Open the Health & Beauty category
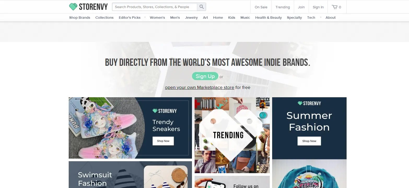409x188 pixels. pos(268,17)
